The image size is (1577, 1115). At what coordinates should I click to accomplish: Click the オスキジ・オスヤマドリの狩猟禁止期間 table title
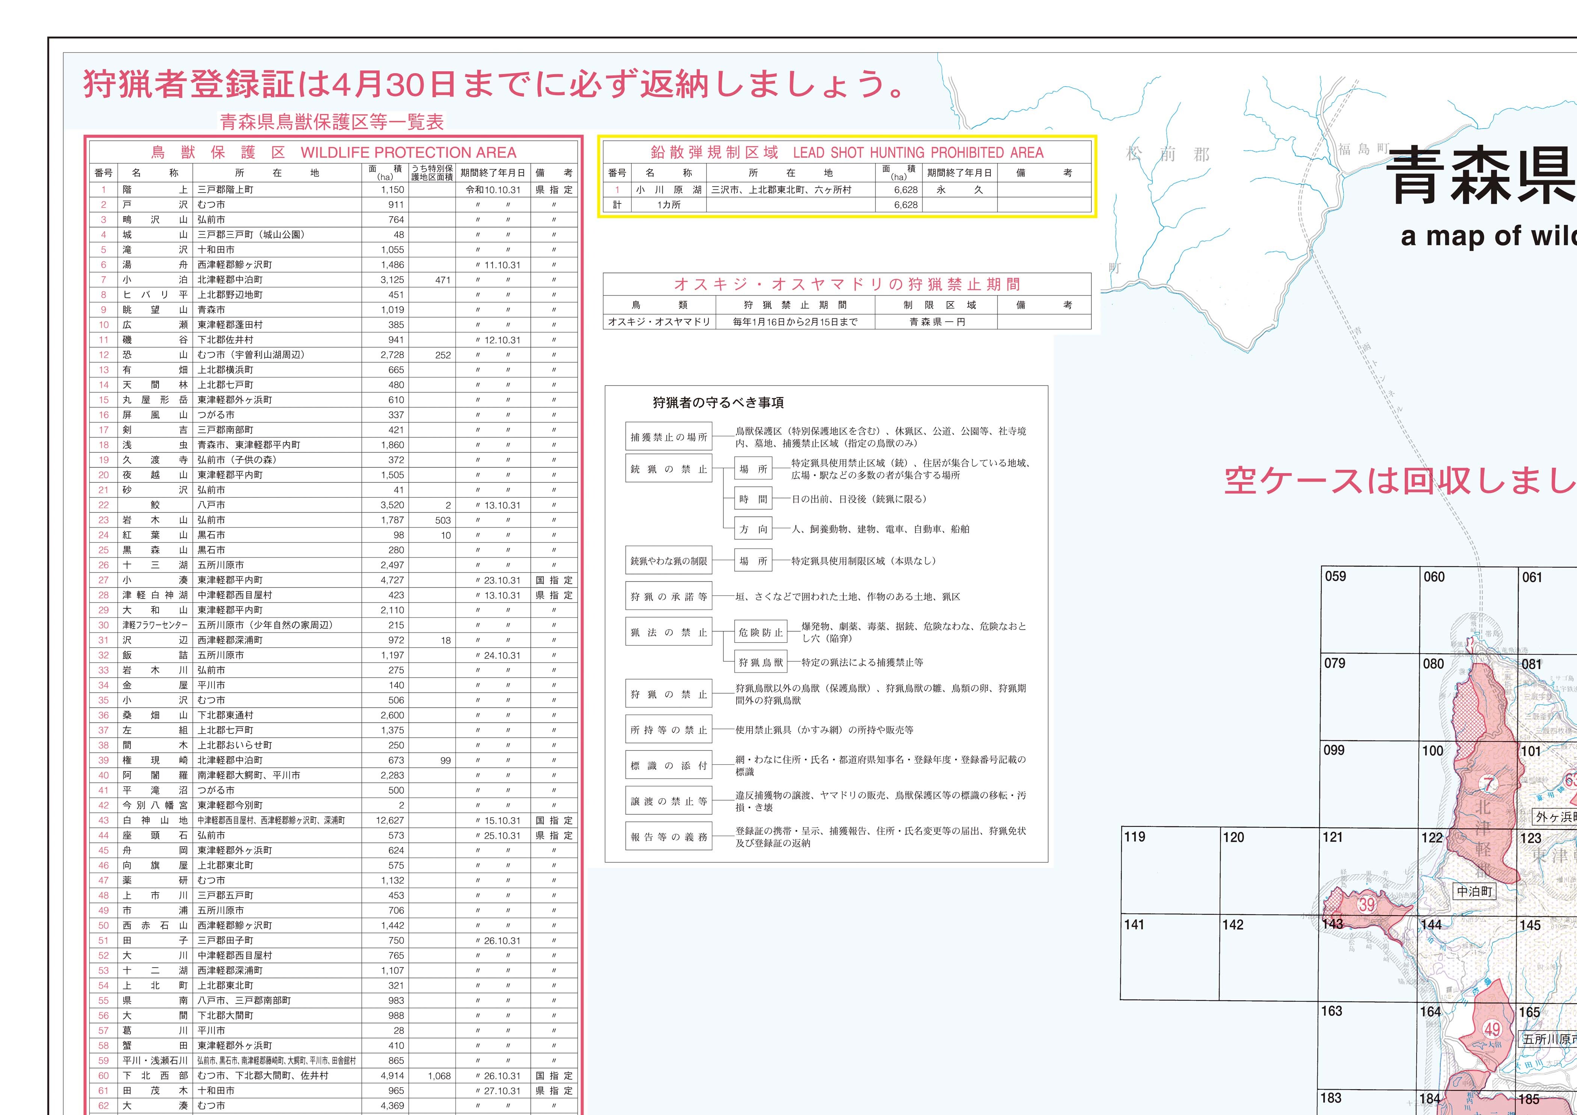point(846,284)
